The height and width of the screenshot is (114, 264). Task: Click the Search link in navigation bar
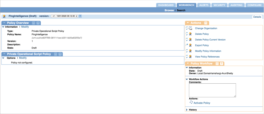pos(181,10)
